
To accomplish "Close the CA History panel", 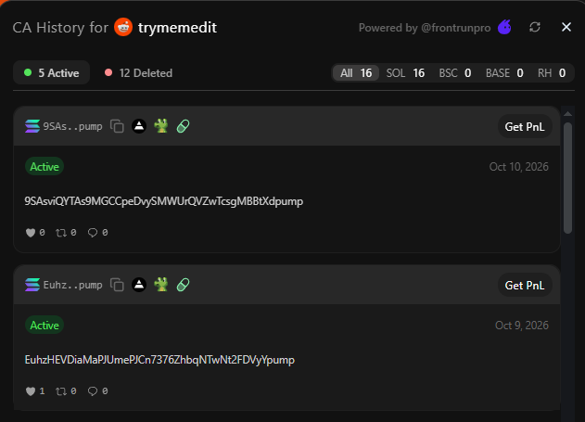I will coord(566,27).
